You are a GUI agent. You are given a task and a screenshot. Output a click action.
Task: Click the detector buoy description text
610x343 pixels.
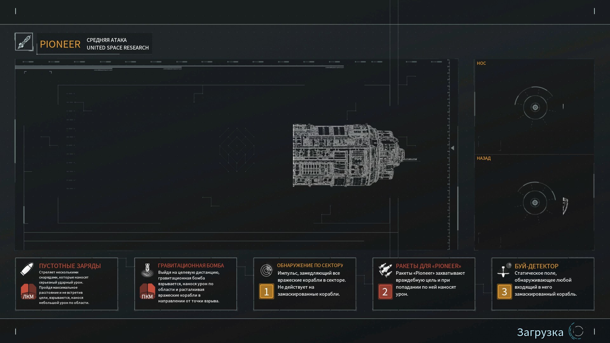point(546,283)
